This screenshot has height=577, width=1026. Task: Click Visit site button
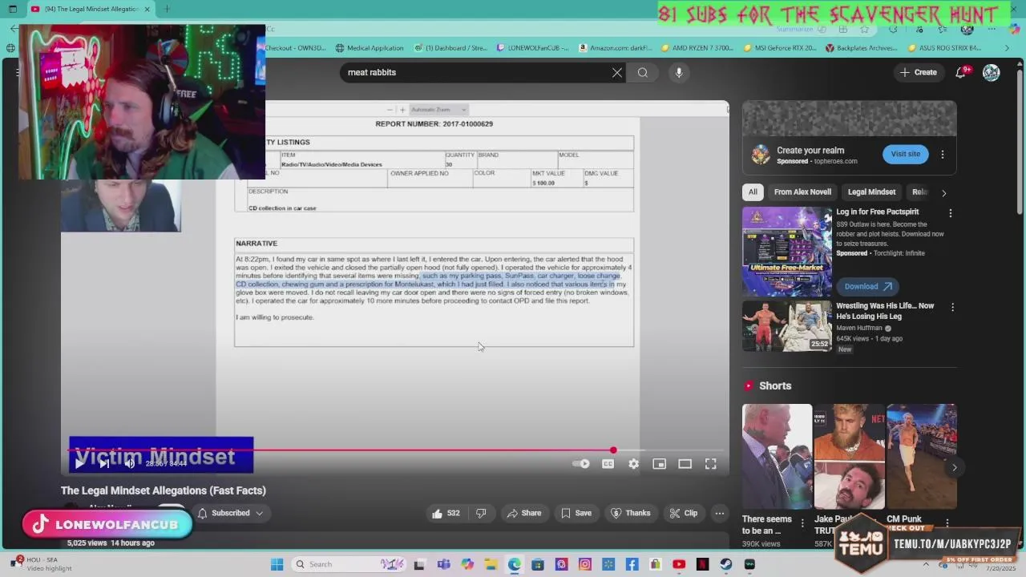[x=906, y=154]
